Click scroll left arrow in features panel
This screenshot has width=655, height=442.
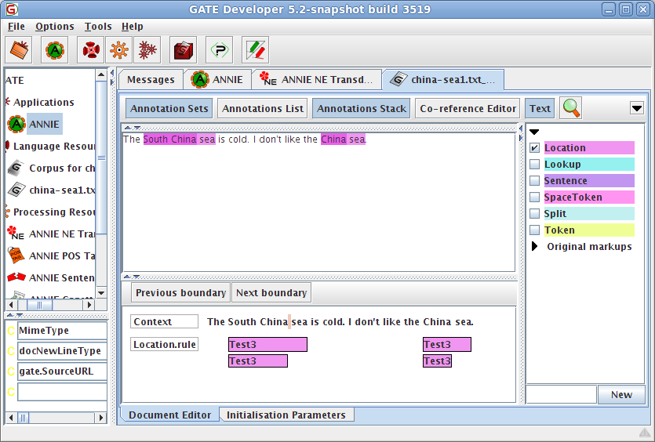point(11,418)
